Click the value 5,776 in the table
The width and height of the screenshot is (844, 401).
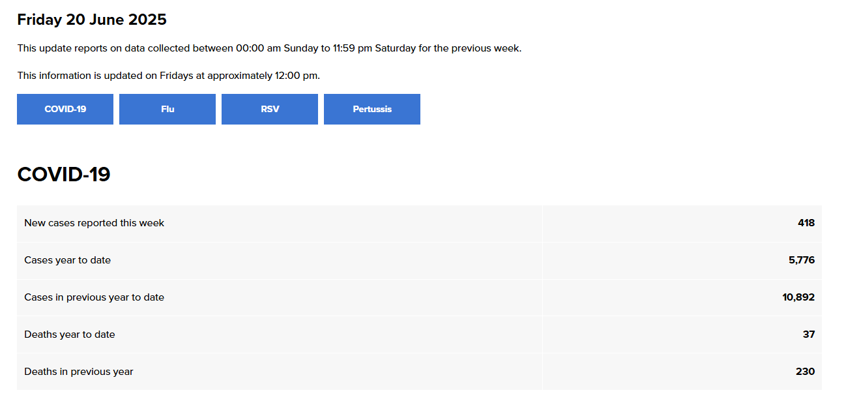pos(802,260)
